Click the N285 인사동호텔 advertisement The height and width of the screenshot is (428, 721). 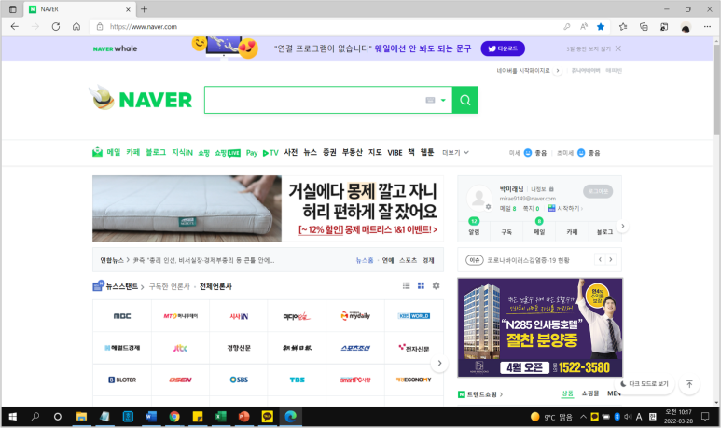[x=540, y=327]
